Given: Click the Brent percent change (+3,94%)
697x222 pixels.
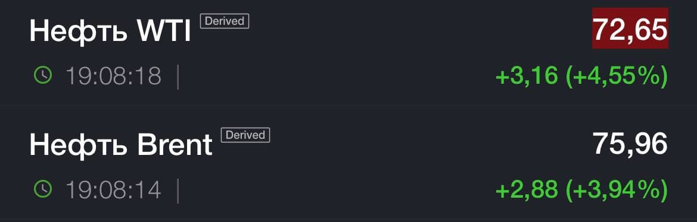Looking at the screenshot, I should (617, 190).
